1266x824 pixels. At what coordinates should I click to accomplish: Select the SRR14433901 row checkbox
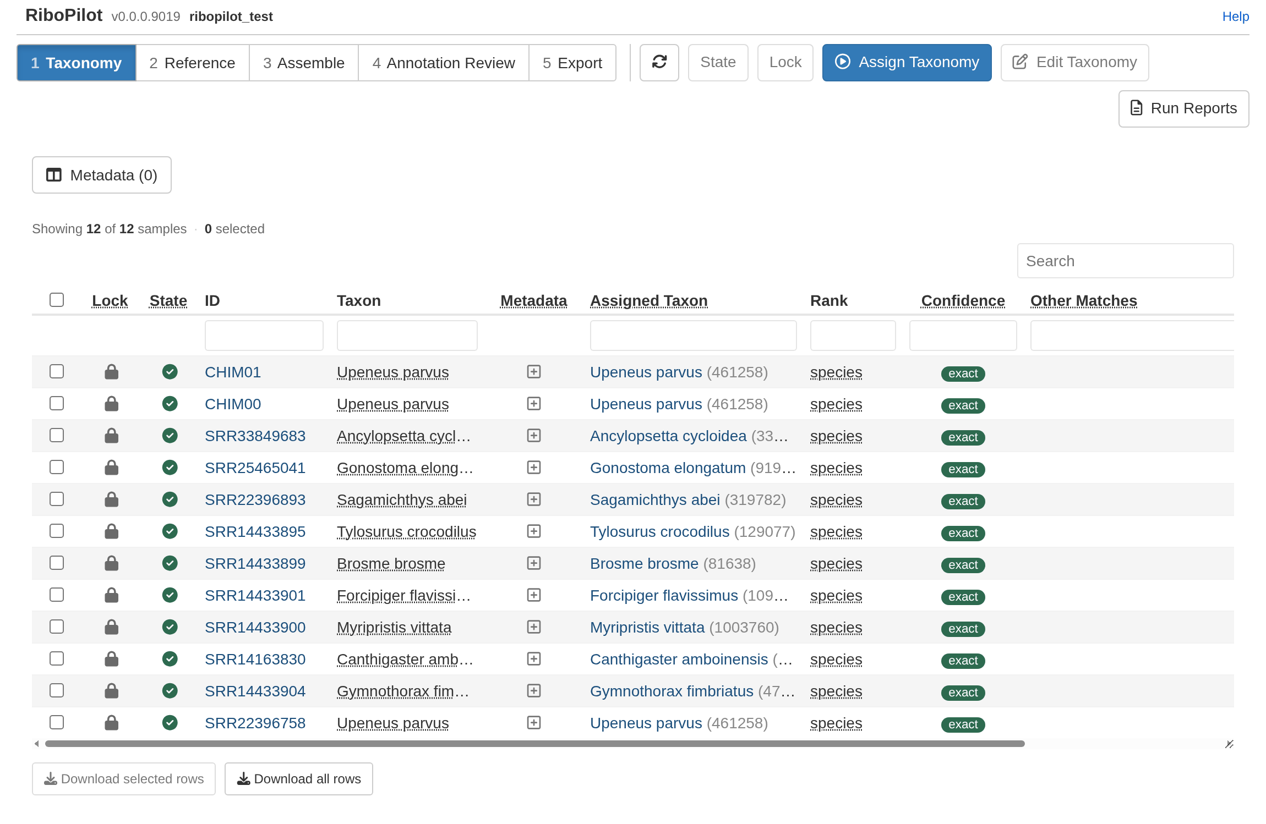click(57, 595)
